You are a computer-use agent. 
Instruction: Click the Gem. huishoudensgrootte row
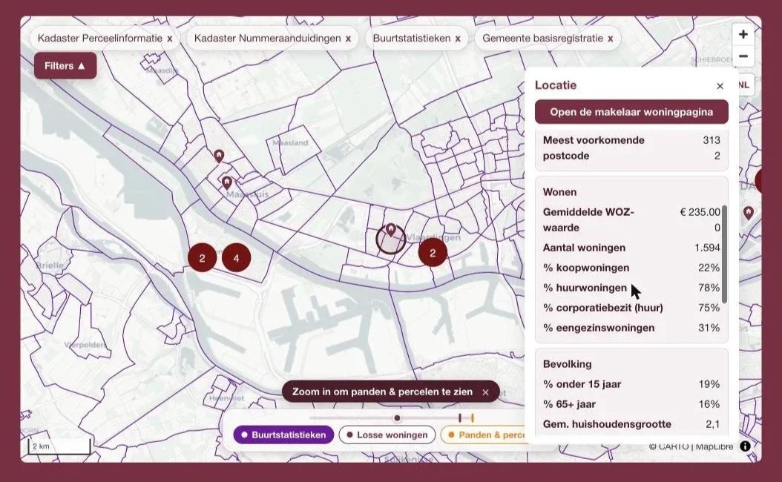coord(631,424)
